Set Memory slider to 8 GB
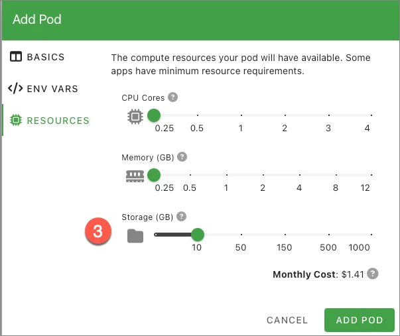Screen dimensions: 400x336 (x=336, y=175)
